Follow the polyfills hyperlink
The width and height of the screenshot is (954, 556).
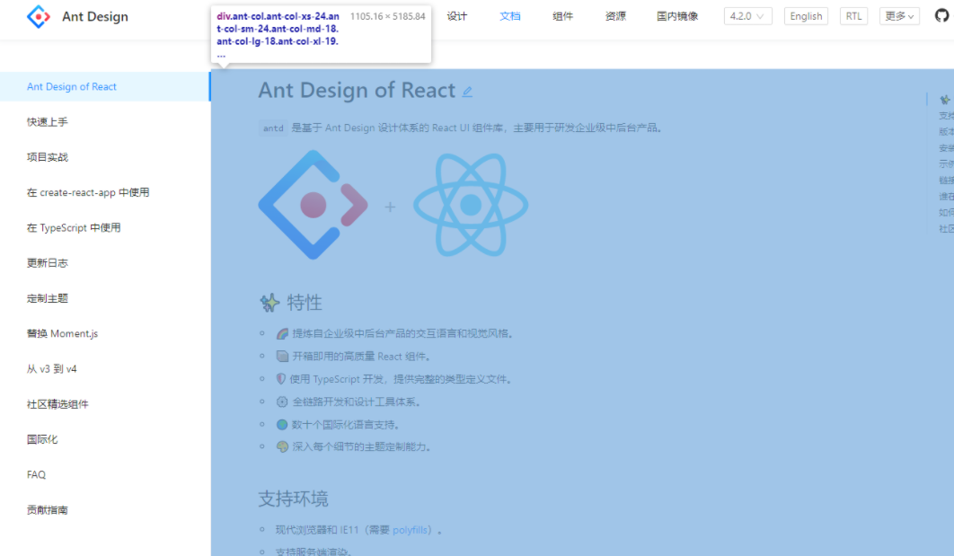coord(410,530)
